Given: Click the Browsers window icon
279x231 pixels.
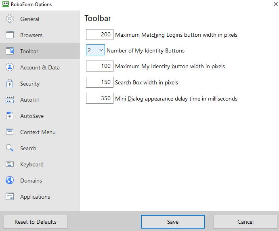Looking at the screenshot, I should coord(10,35).
